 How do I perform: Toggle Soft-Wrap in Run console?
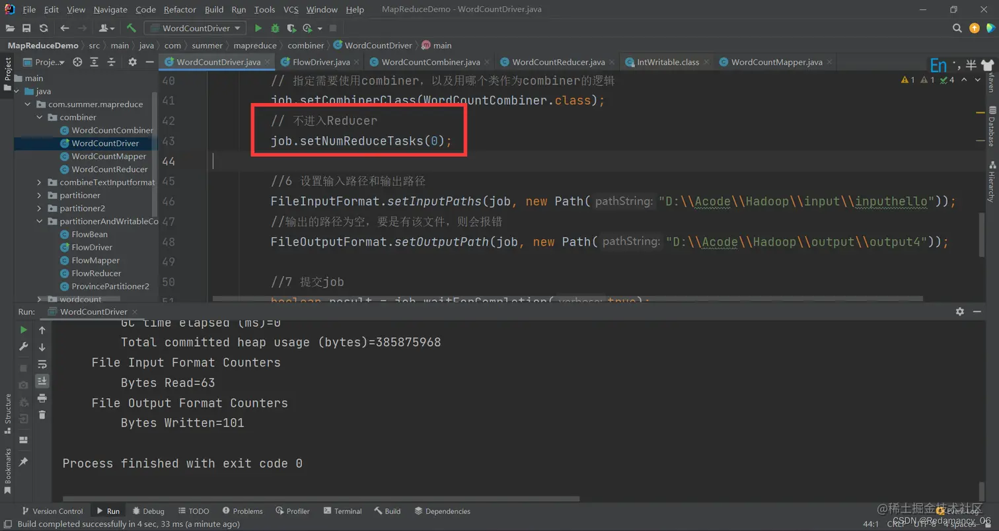pyautogui.click(x=42, y=364)
